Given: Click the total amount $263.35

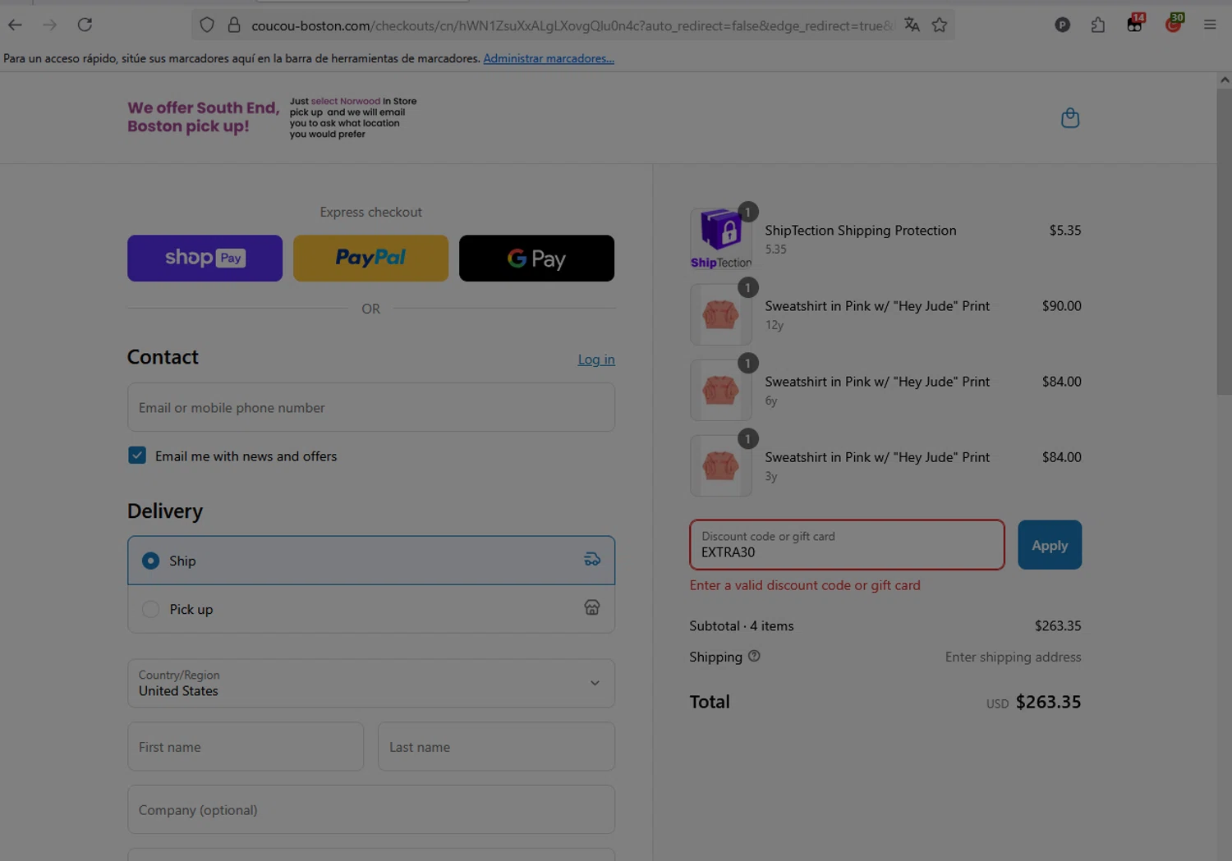Looking at the screenshot, I should (x=1048, y=702).
